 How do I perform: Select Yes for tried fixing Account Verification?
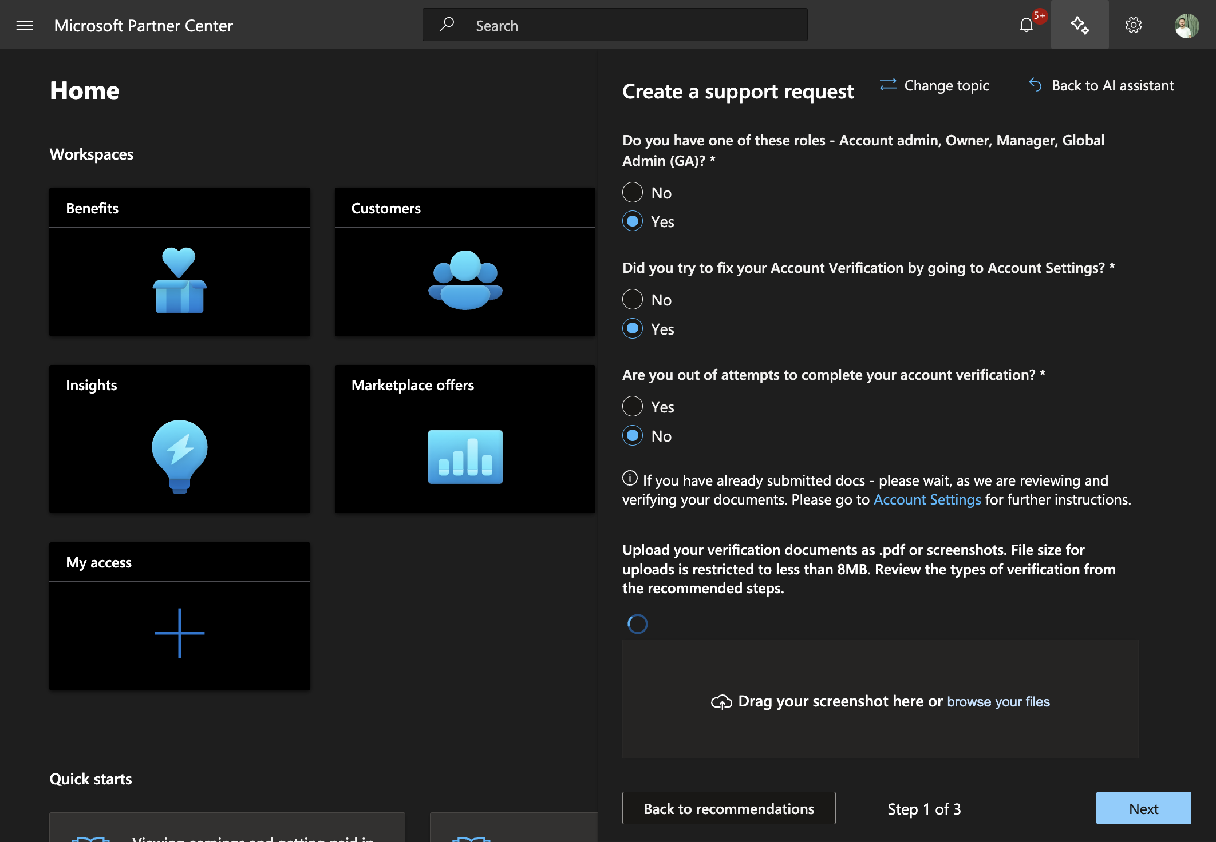[633, 328]
